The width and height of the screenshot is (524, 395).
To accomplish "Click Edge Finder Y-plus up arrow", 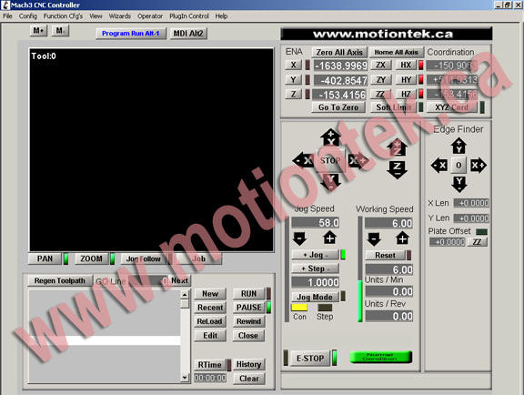I will (458, 146).
